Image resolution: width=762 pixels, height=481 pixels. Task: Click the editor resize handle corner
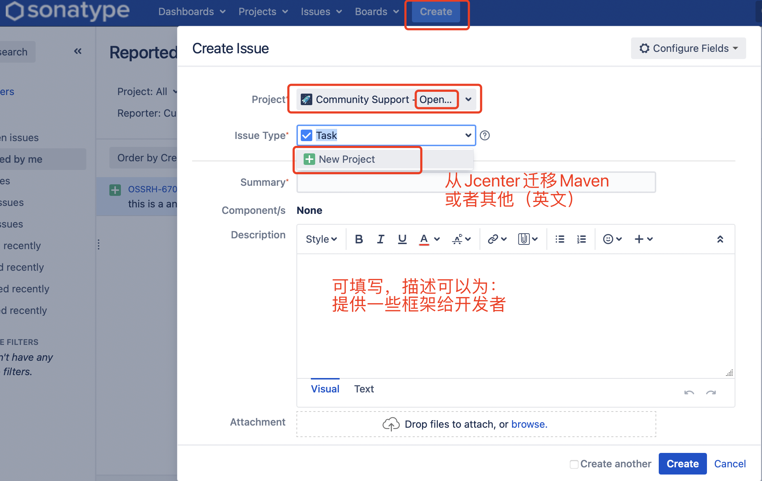tap(729, 373)
